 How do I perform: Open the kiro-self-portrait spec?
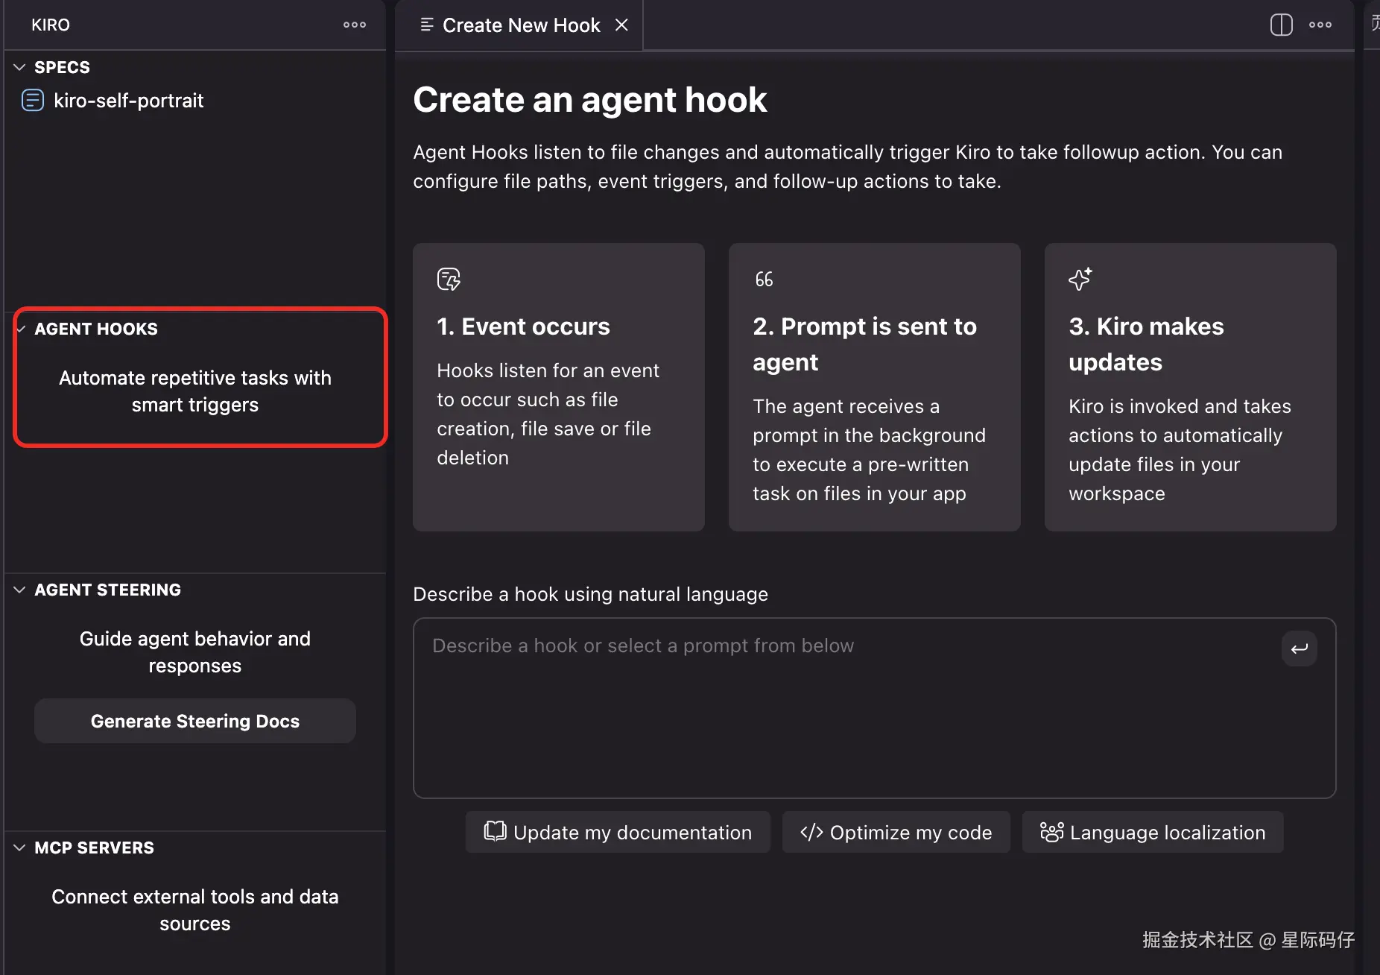pos(128,101)
